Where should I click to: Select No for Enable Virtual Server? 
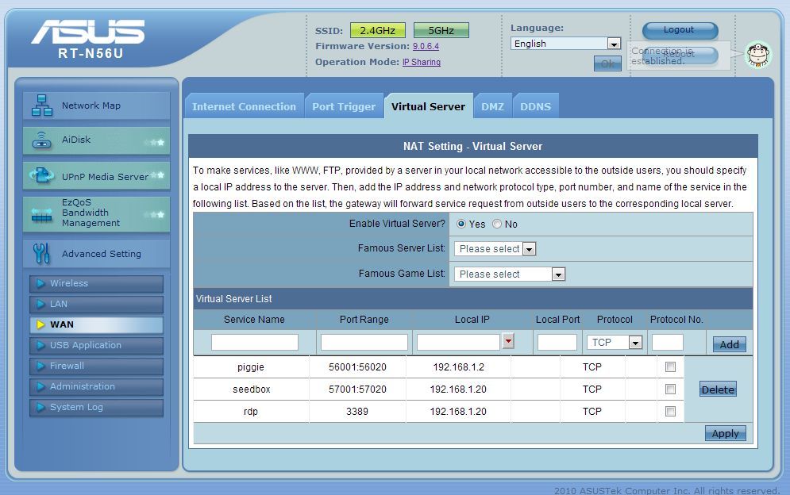tap(497, 224)
